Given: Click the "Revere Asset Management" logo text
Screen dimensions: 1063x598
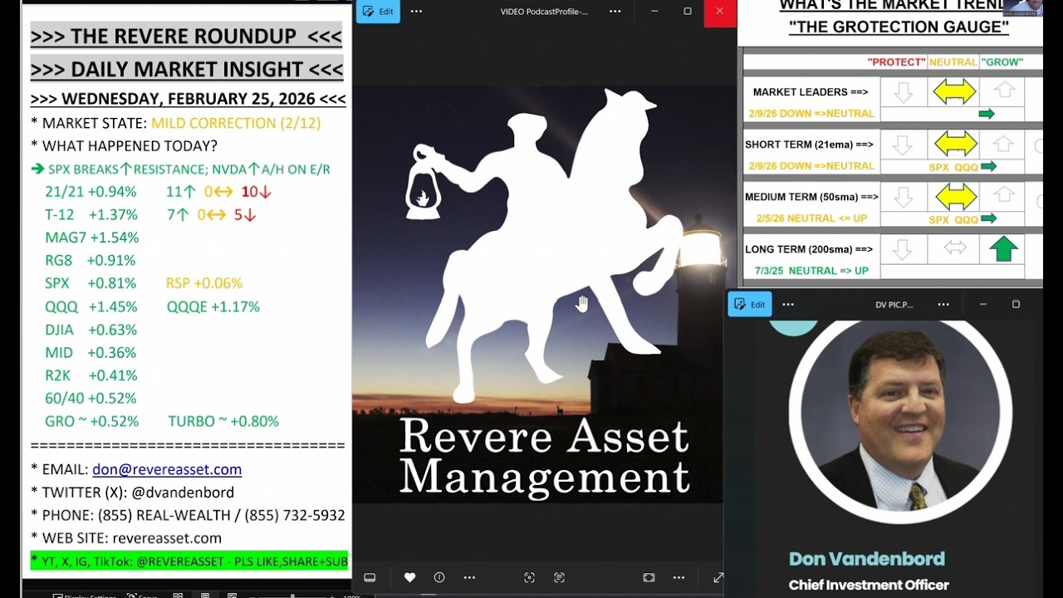Looking at the screenshot, I should tap(545, 457).
